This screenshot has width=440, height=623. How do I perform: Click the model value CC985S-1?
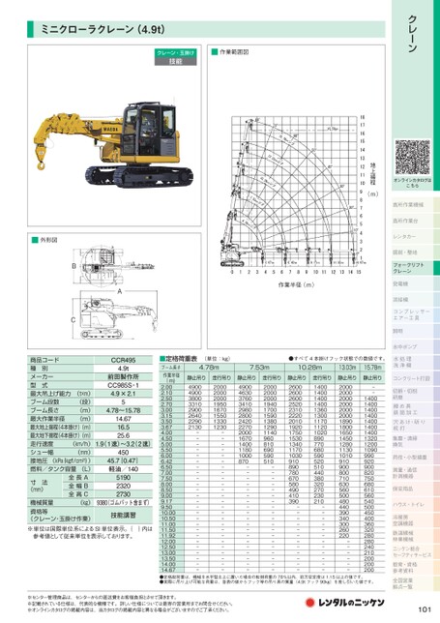123,385
